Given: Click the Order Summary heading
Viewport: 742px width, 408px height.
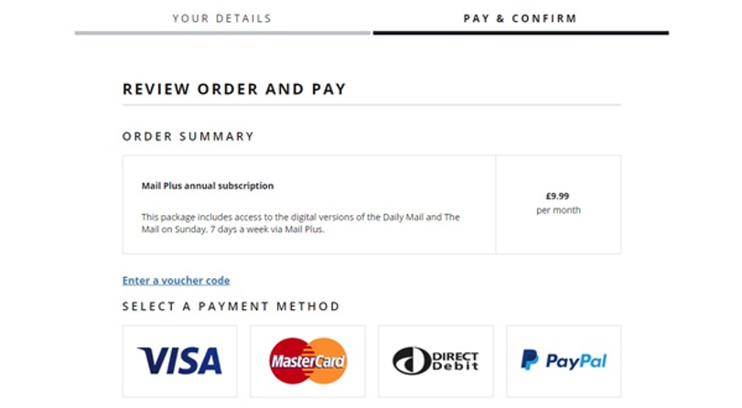Looking at the screenshot, I should (x=188, y=136).
